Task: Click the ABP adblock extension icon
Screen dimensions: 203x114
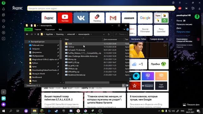Action: click(x=180, y=9)
